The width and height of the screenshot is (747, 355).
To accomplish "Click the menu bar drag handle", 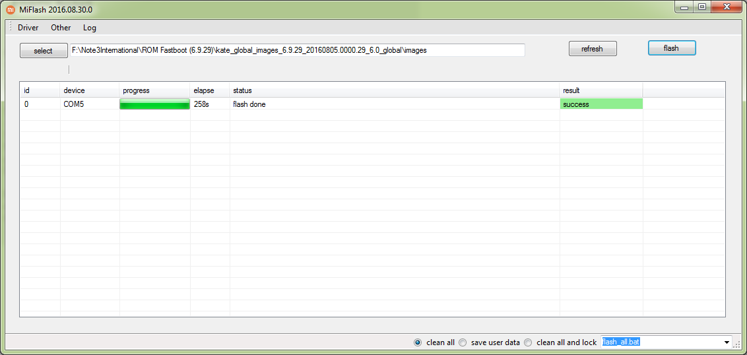I will (11, 27).
